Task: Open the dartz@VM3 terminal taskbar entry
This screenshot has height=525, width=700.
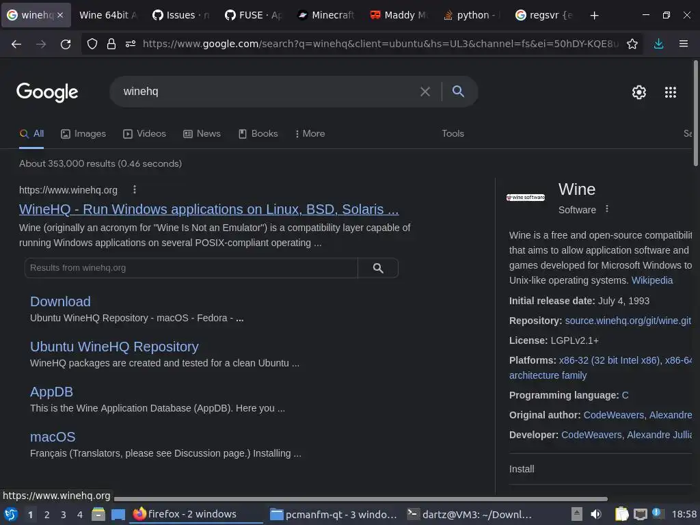Action: point(470,514)
